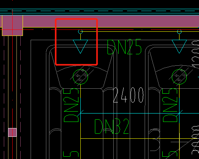Select the green DN32 pipe label

click(112, 127)
